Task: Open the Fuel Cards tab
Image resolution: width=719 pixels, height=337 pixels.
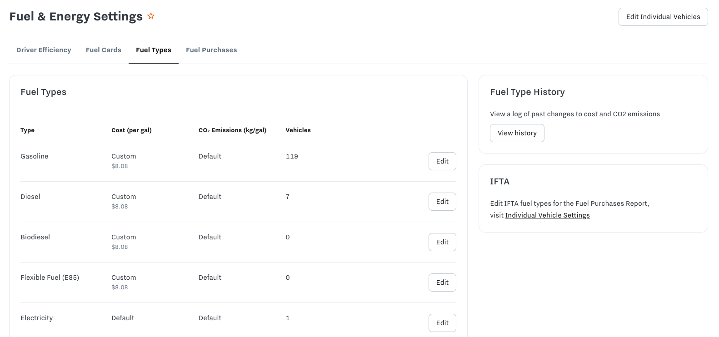Action: 104,50
